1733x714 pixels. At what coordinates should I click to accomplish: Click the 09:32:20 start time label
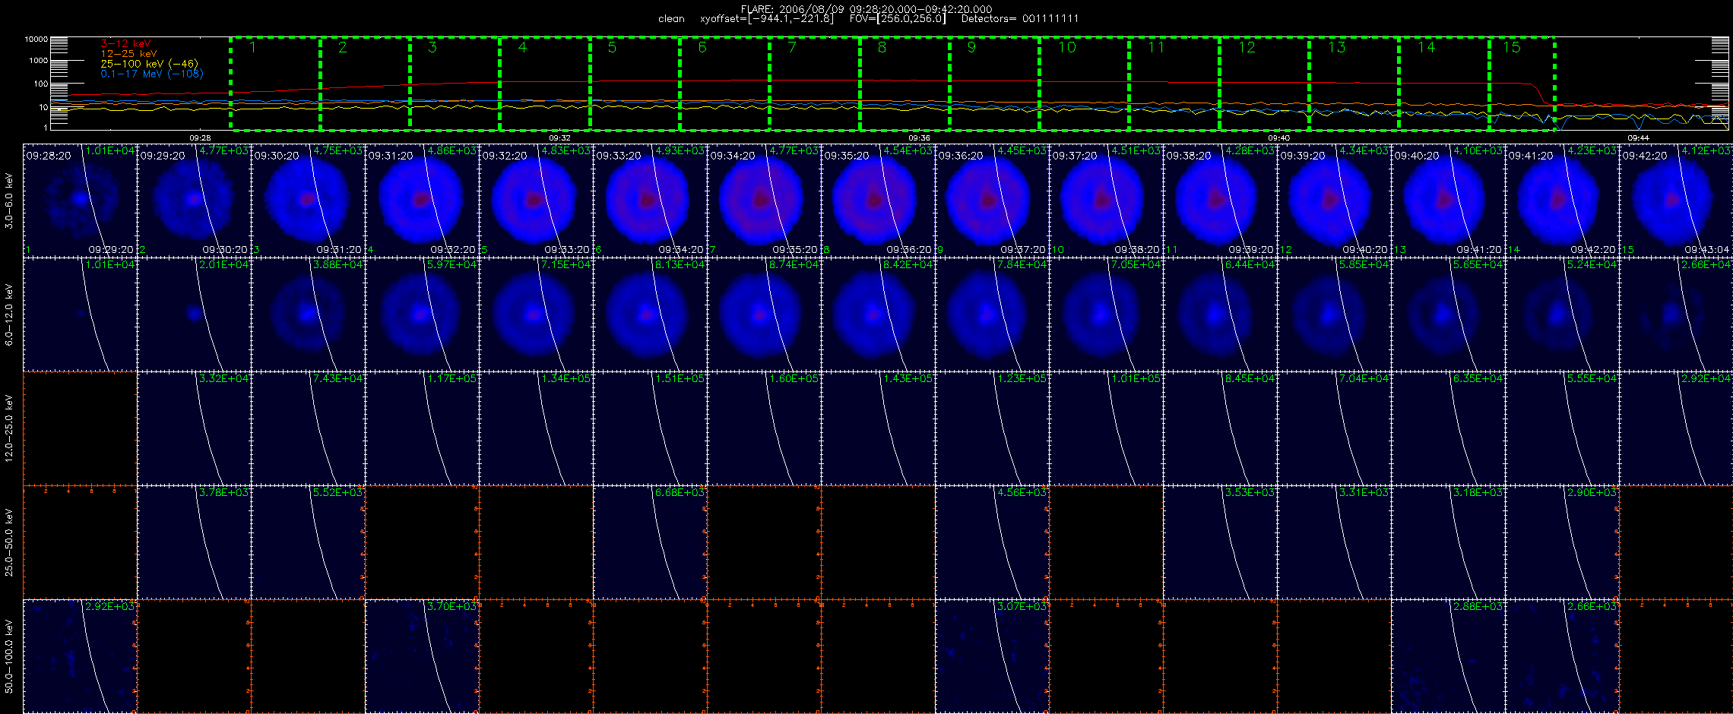[505, 155]
